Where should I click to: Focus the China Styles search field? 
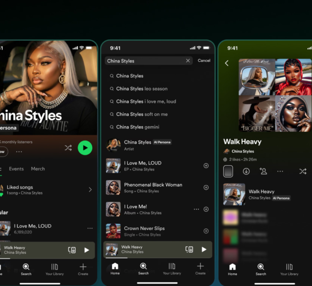click(148, 61)
